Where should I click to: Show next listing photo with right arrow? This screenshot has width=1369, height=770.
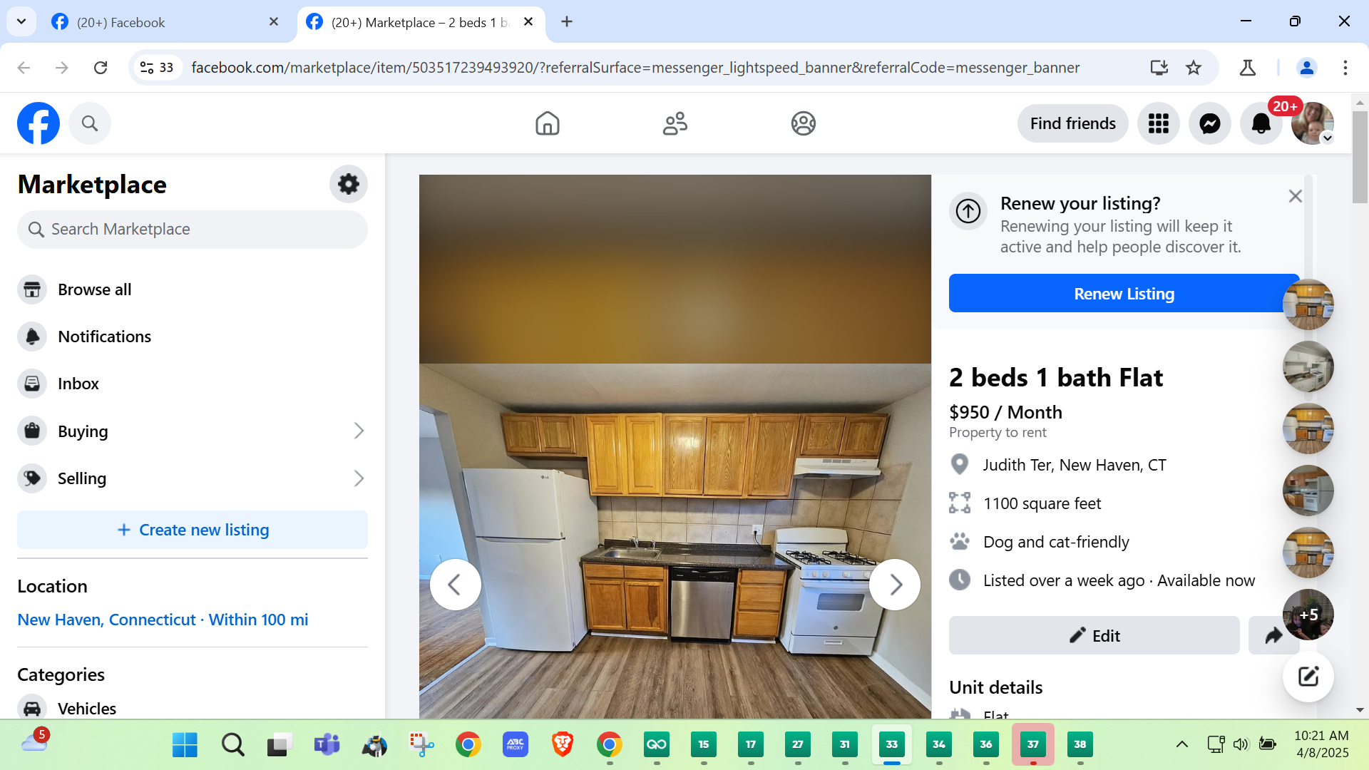click(895, 585)
